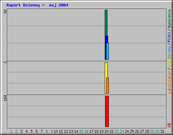
Task: Click day '22' on the x-axis
Action: coord(117,131)
